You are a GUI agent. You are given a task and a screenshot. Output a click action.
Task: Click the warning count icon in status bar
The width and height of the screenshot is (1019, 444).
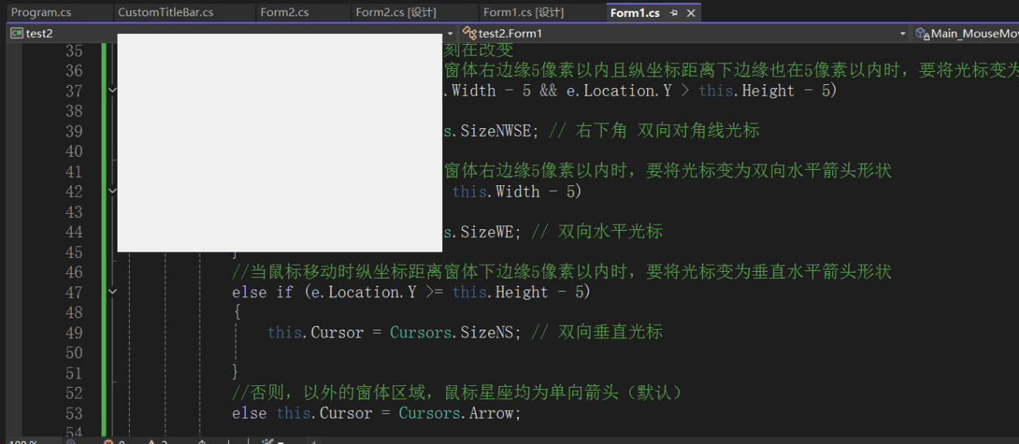152,442
